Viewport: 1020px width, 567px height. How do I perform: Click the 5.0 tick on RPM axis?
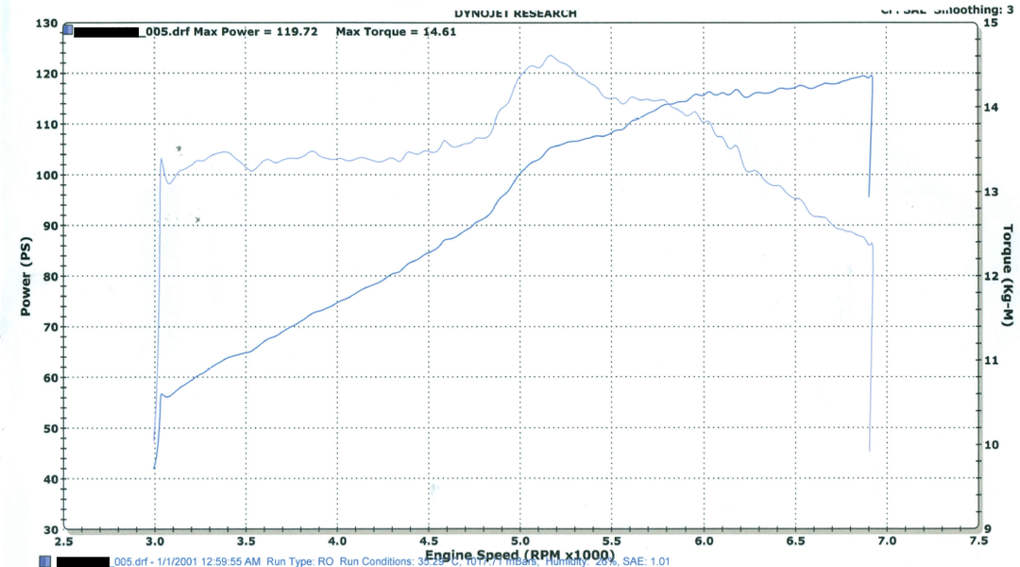coord(519,541)
